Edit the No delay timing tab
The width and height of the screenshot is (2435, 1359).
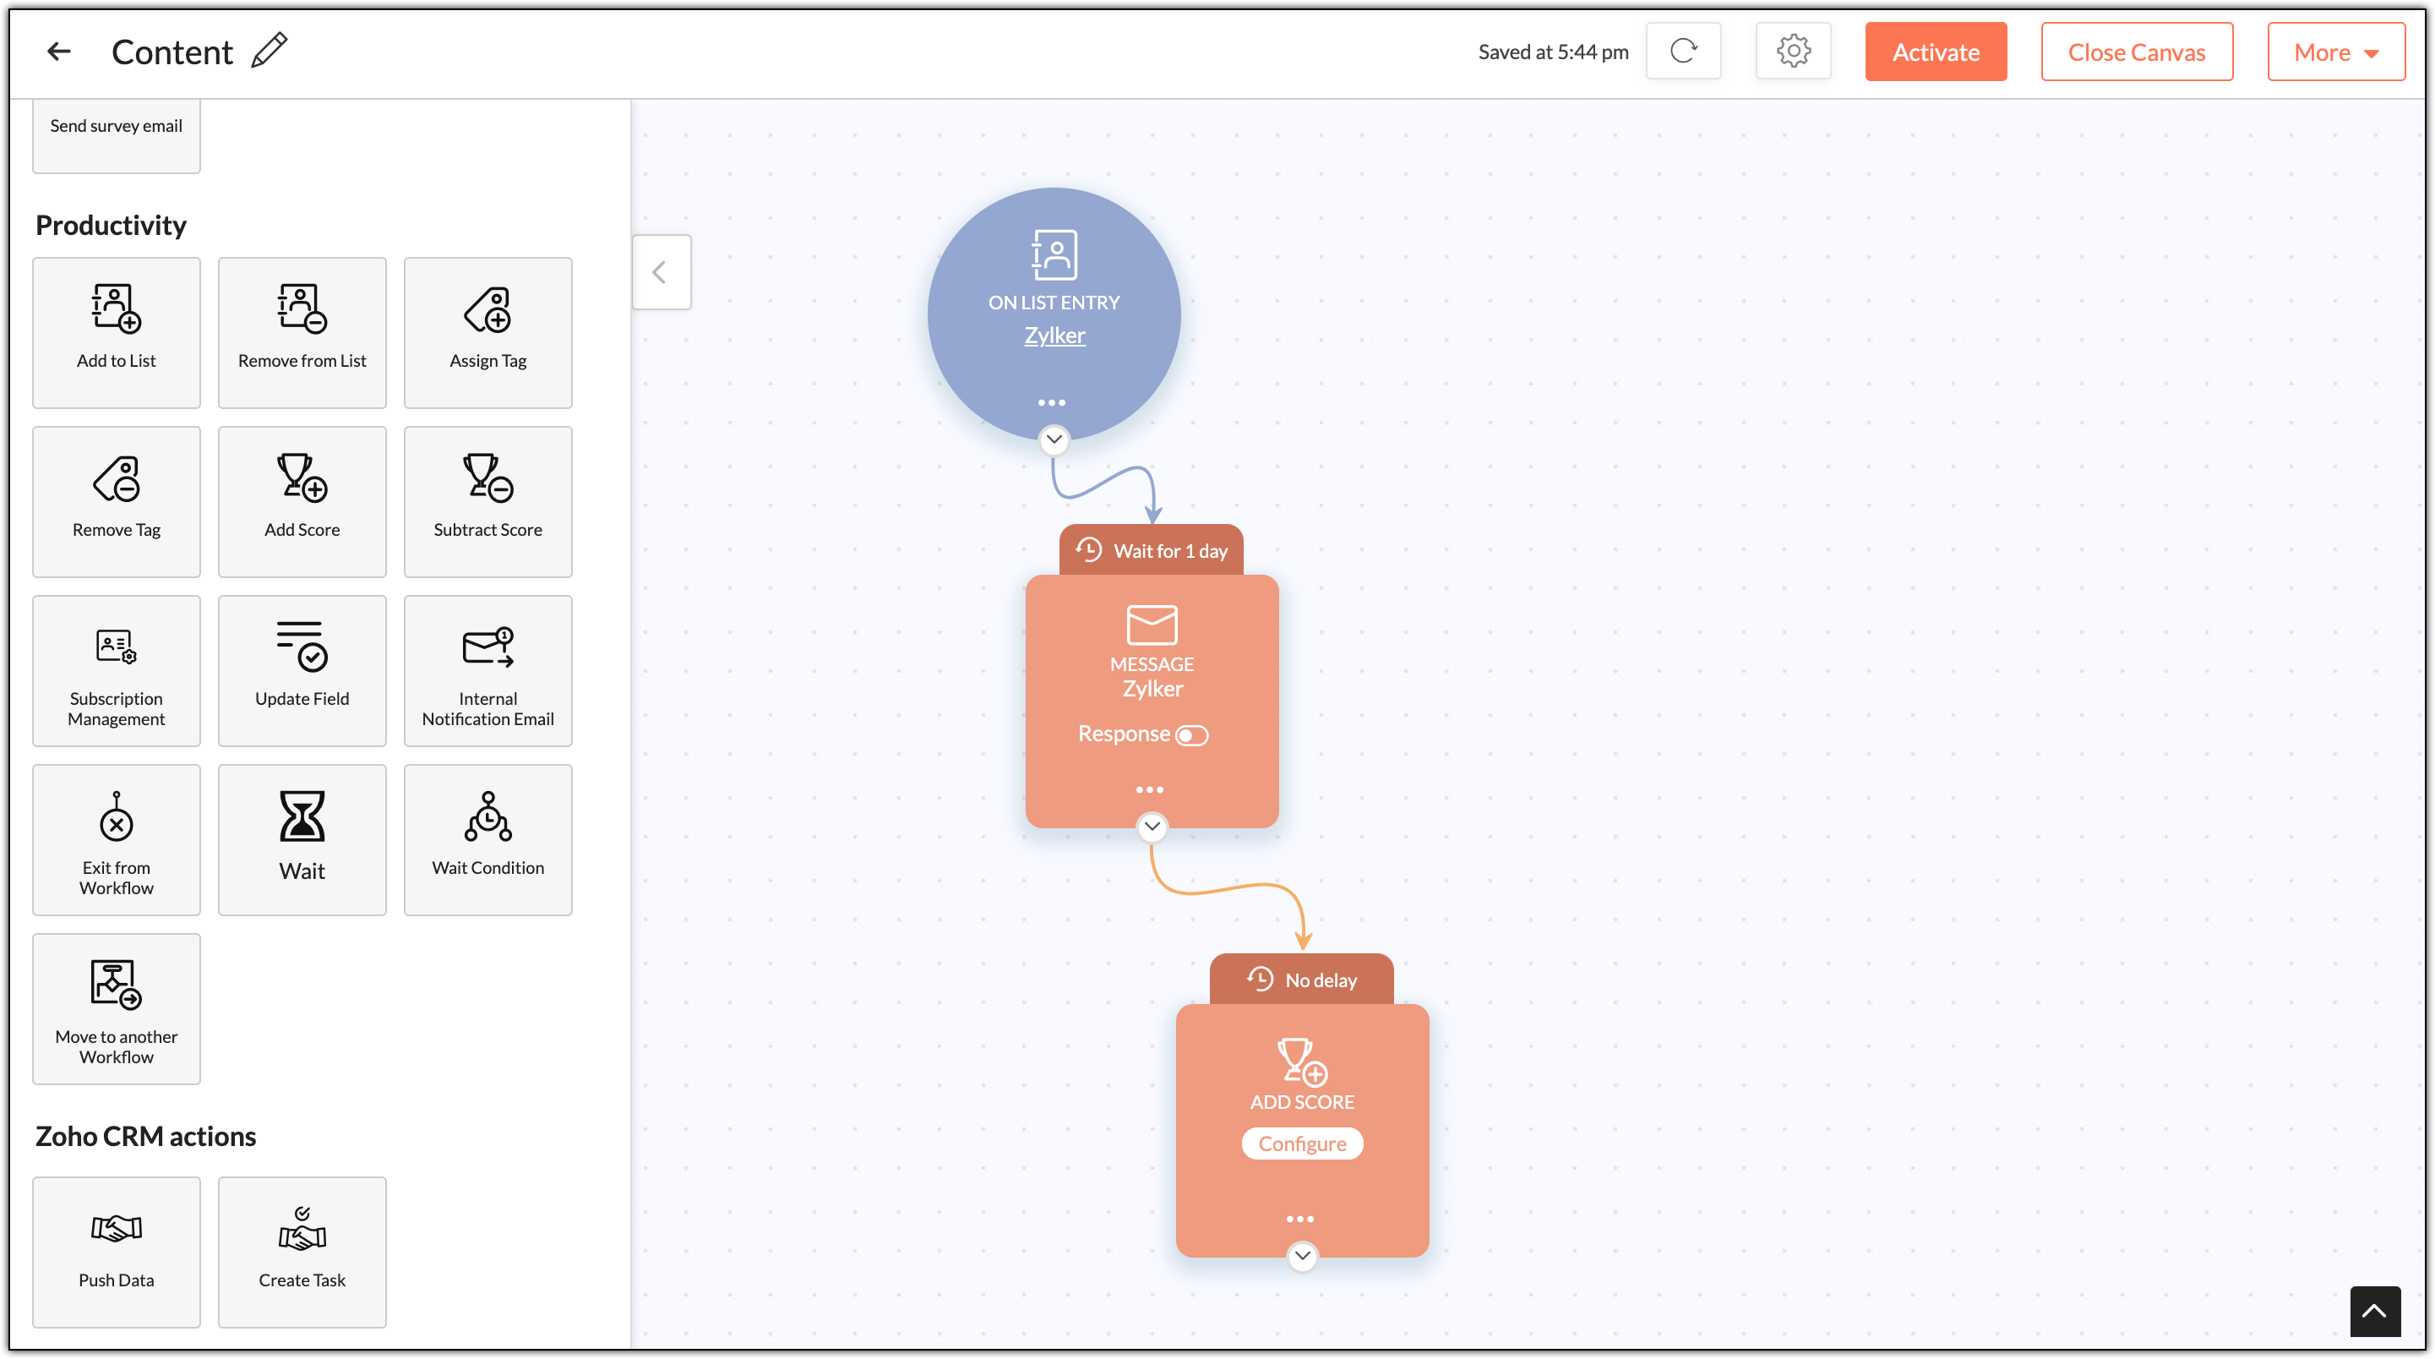1302,980
